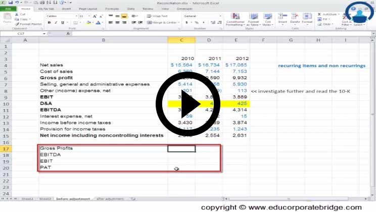Switch to the Data ribbon tab
Viewport: 376px width, 212px height.
pyautogui.click(x=131, y=9)
